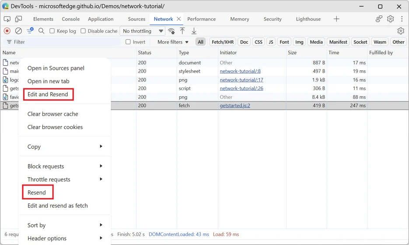Filter requests by Fetch/XHR

[223, 42]
